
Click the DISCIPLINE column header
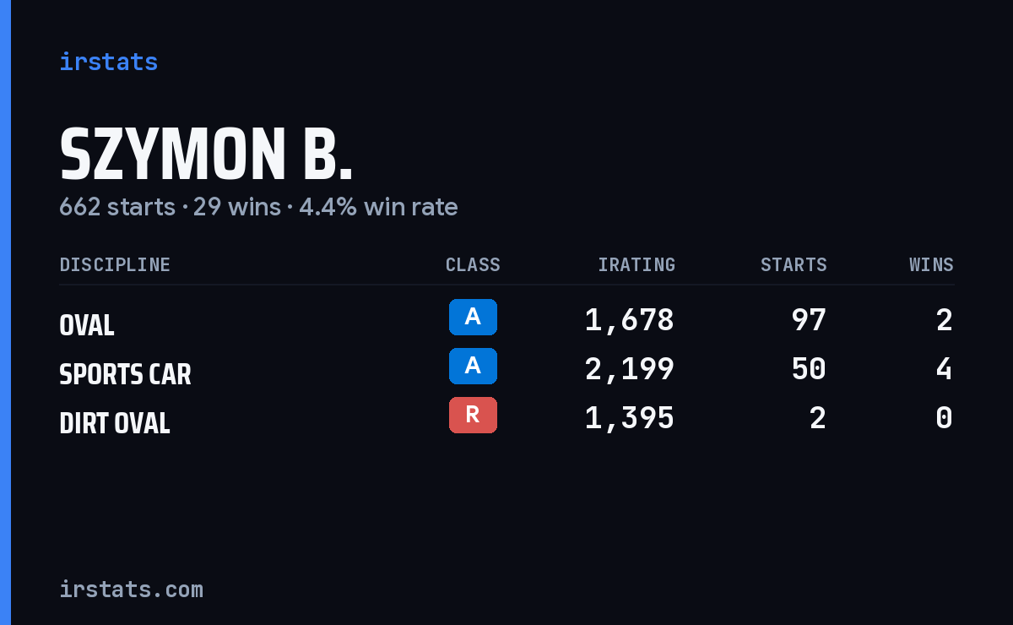[x=115, y=264]
